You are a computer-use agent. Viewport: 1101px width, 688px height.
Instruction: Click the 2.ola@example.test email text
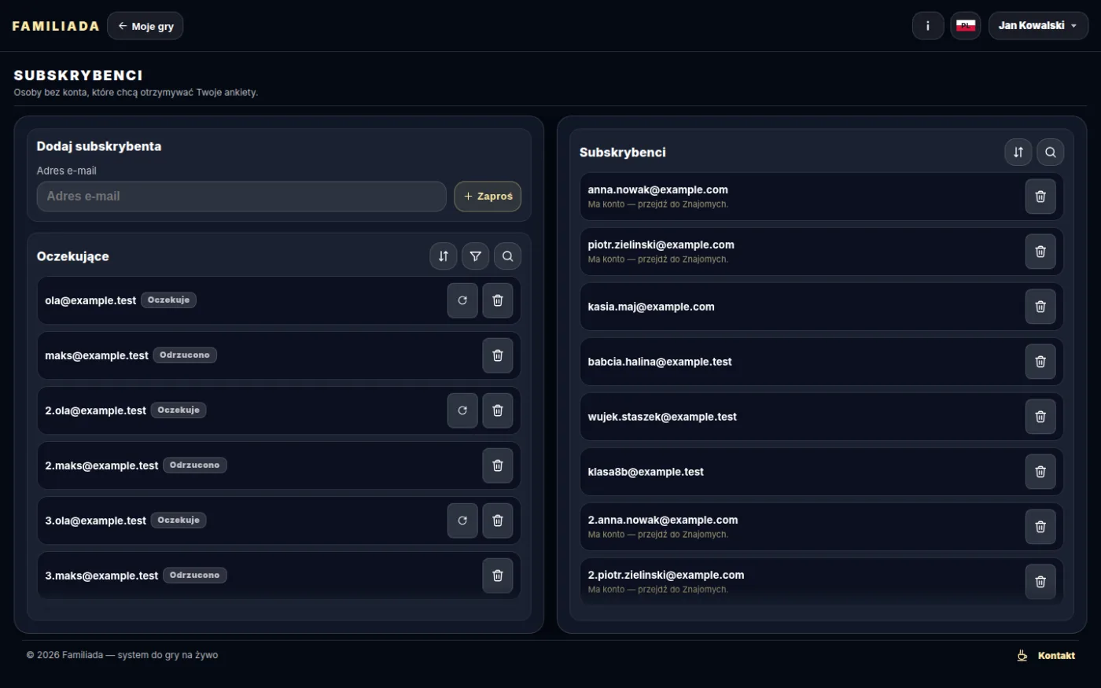95,410
